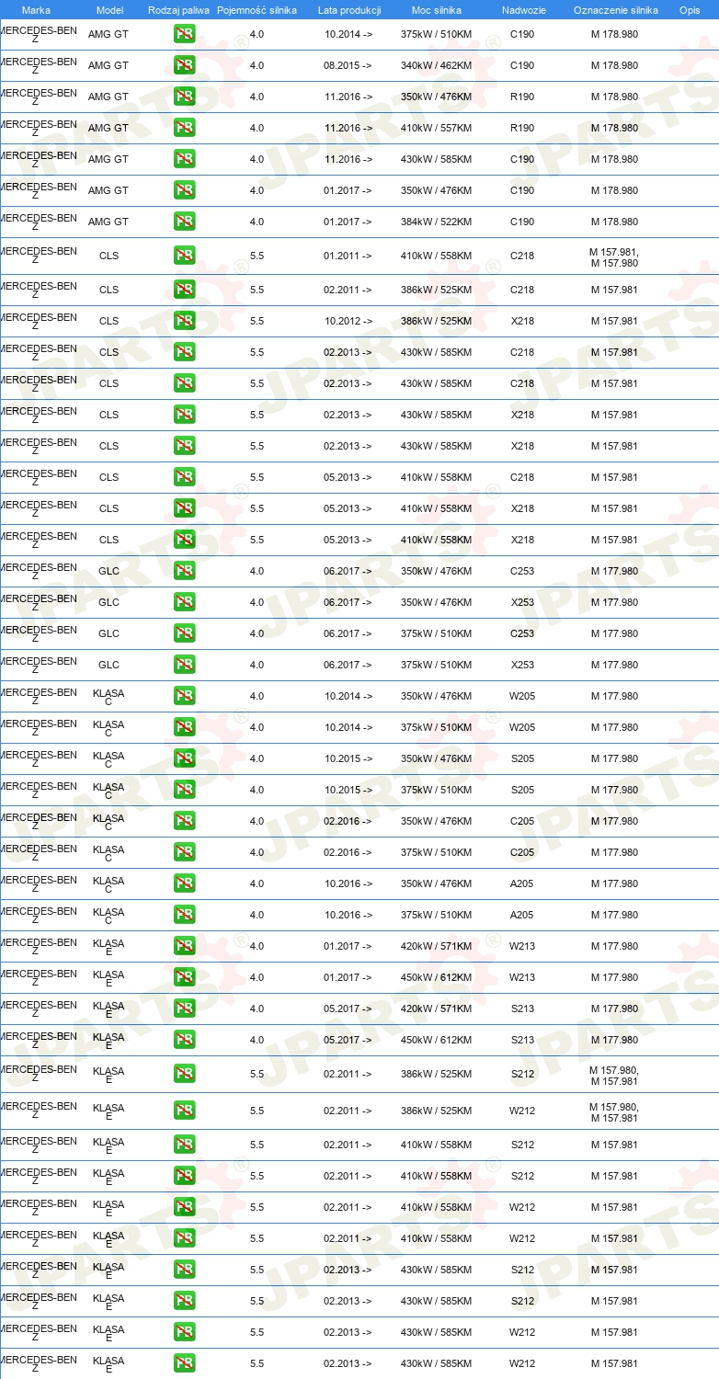Click fuel icon in KLASA E 450kW W213 row
The image size is (719, 1379).
(x=184, y=977)
